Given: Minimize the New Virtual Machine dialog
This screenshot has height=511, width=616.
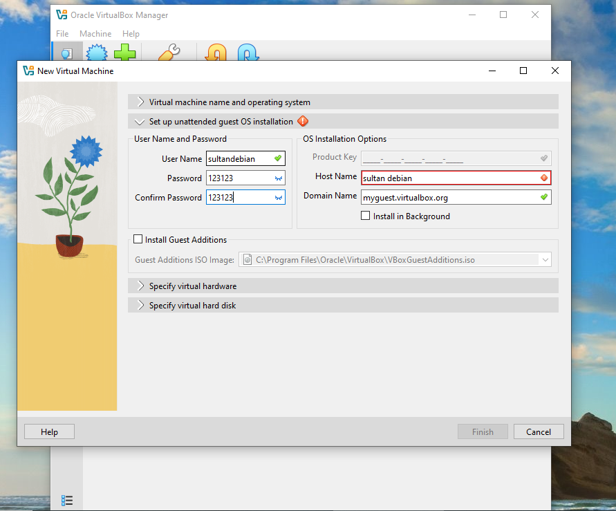Looking at the screenshot, I should pyautogui.click(x=492, y=71).
